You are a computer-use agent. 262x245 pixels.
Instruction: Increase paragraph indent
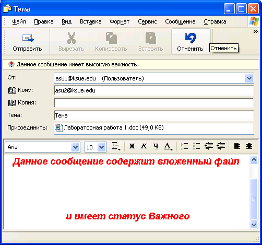coord(221,146)
